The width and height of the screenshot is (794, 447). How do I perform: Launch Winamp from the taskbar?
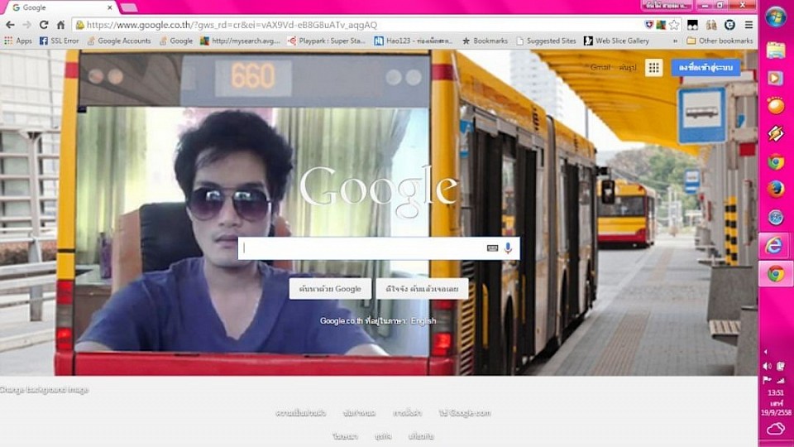coord(775,134)
